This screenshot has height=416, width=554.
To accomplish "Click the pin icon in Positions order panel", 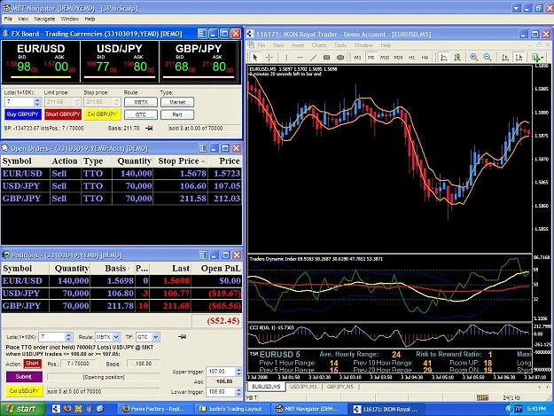I will [182, 337].
